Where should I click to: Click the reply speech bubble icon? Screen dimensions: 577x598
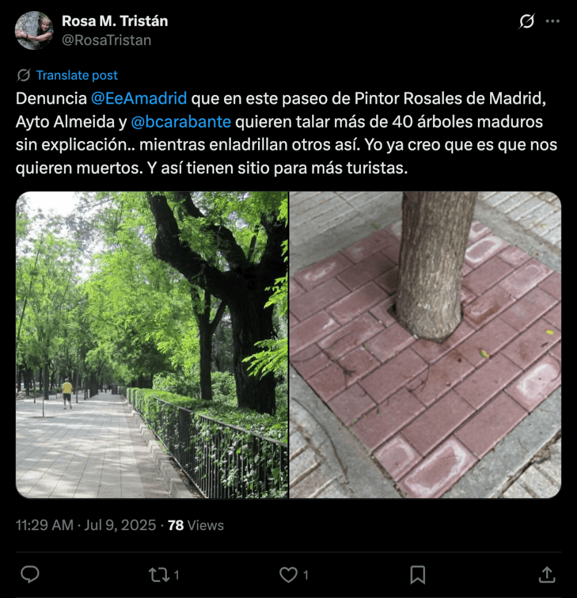(30, 575)
